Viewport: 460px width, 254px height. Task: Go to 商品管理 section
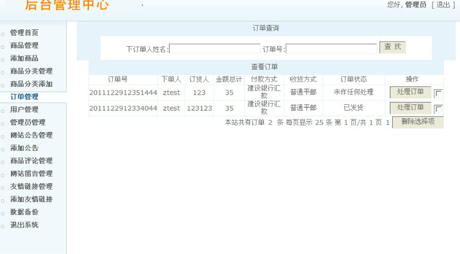pos(24,46)
